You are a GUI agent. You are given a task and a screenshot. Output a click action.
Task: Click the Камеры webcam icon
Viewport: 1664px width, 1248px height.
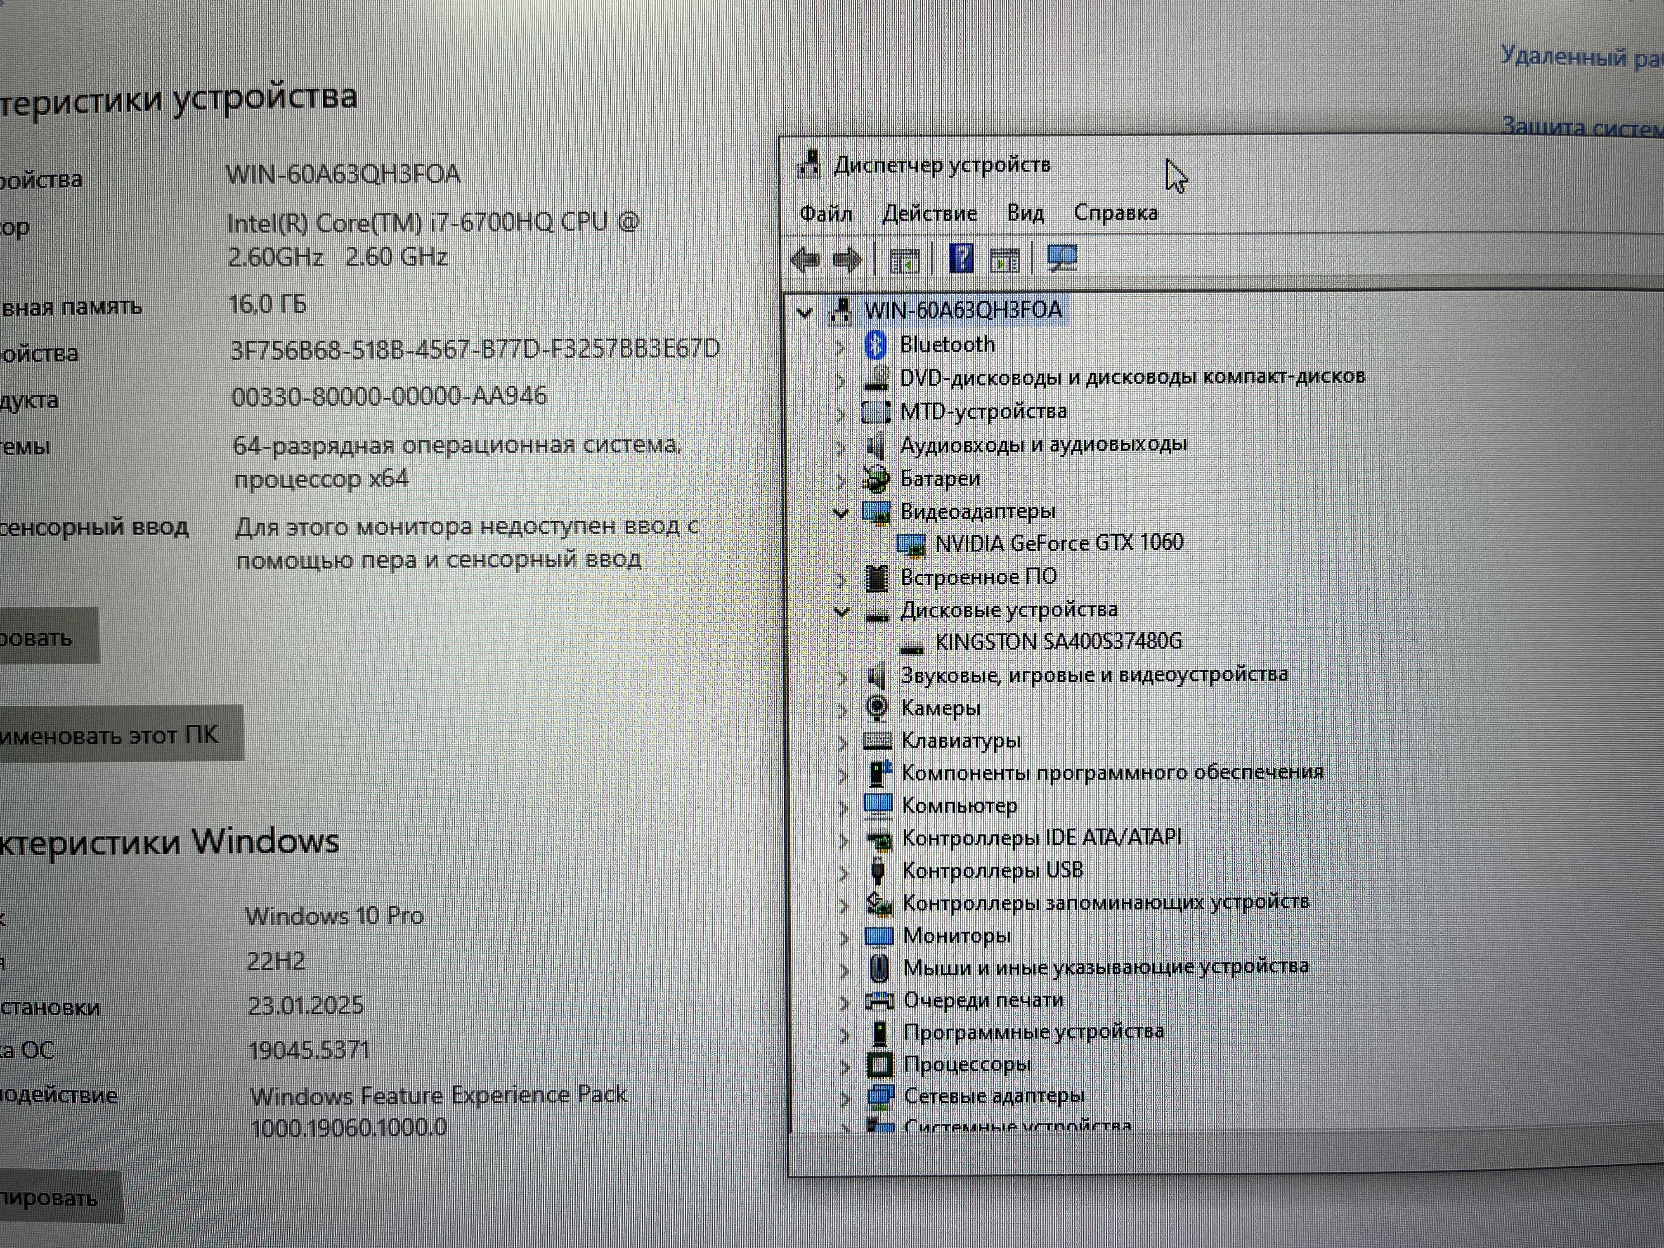tap(877, 708)
